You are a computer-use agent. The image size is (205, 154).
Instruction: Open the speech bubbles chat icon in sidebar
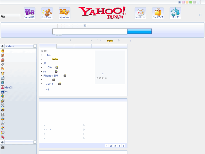click(3, 123)
